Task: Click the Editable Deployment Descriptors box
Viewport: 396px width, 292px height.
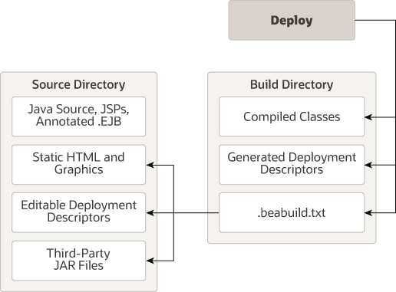Action: tap(79, 212)
